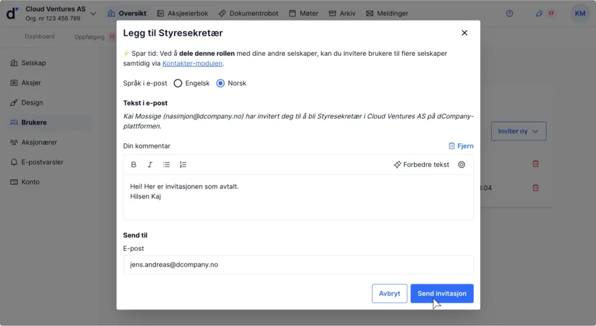Click the bold formatting icon
596x326 pixels.
click(x=134, y=165)
